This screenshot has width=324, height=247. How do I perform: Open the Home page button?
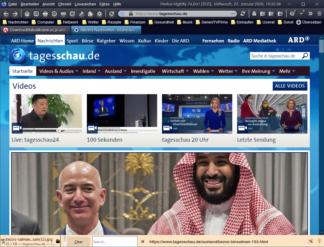click(27, 14)
